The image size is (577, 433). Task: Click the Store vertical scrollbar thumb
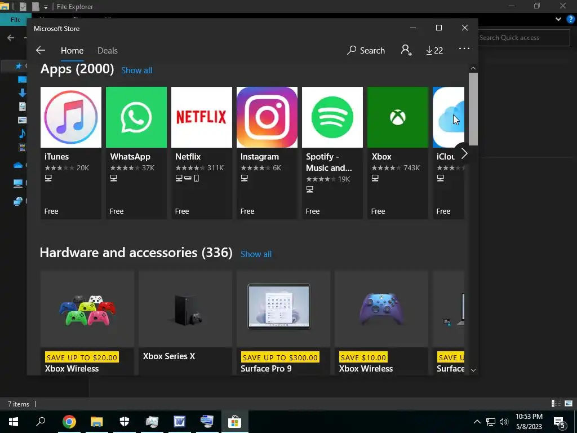(473, 109)
